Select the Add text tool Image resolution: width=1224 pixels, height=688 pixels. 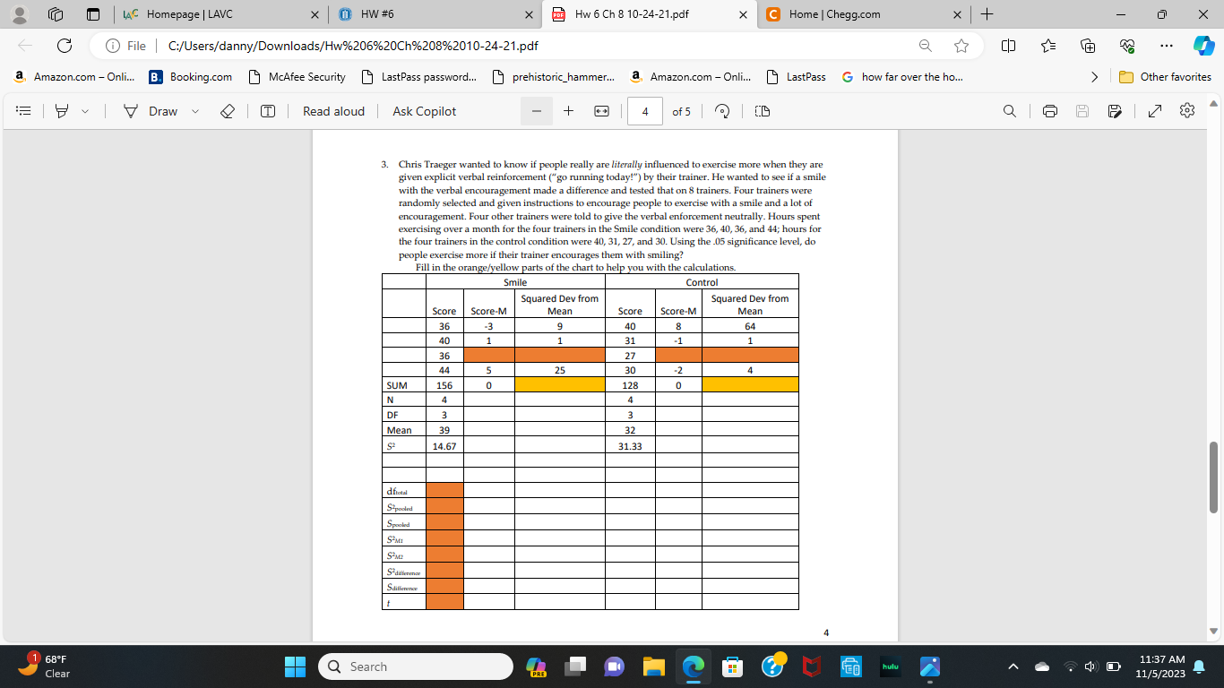point(268,111)
